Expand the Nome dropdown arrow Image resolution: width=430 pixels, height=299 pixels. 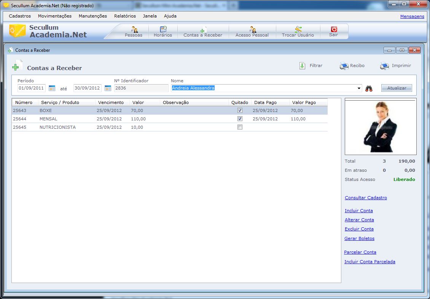[359, 88]
